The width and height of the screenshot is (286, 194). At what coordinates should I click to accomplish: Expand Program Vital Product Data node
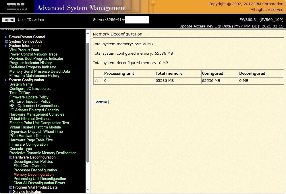(11, 187)
